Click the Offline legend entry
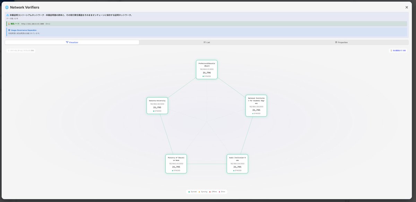Screen dimensions: 416x202 pos(213,192)
